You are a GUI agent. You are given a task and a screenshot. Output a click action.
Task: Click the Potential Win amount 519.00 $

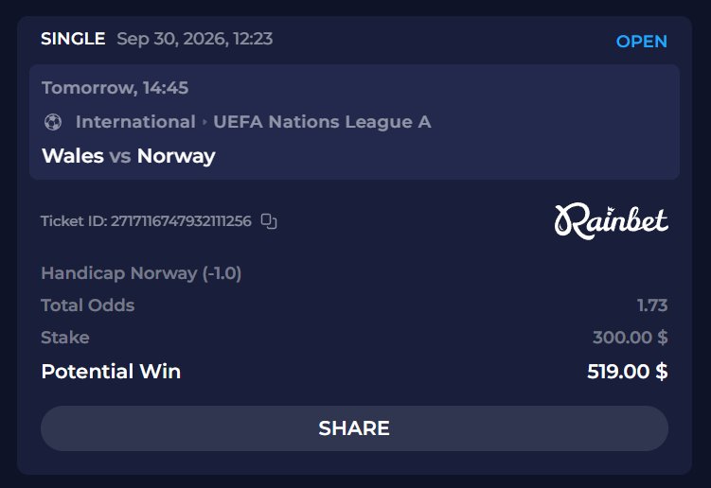click(627, 372)
